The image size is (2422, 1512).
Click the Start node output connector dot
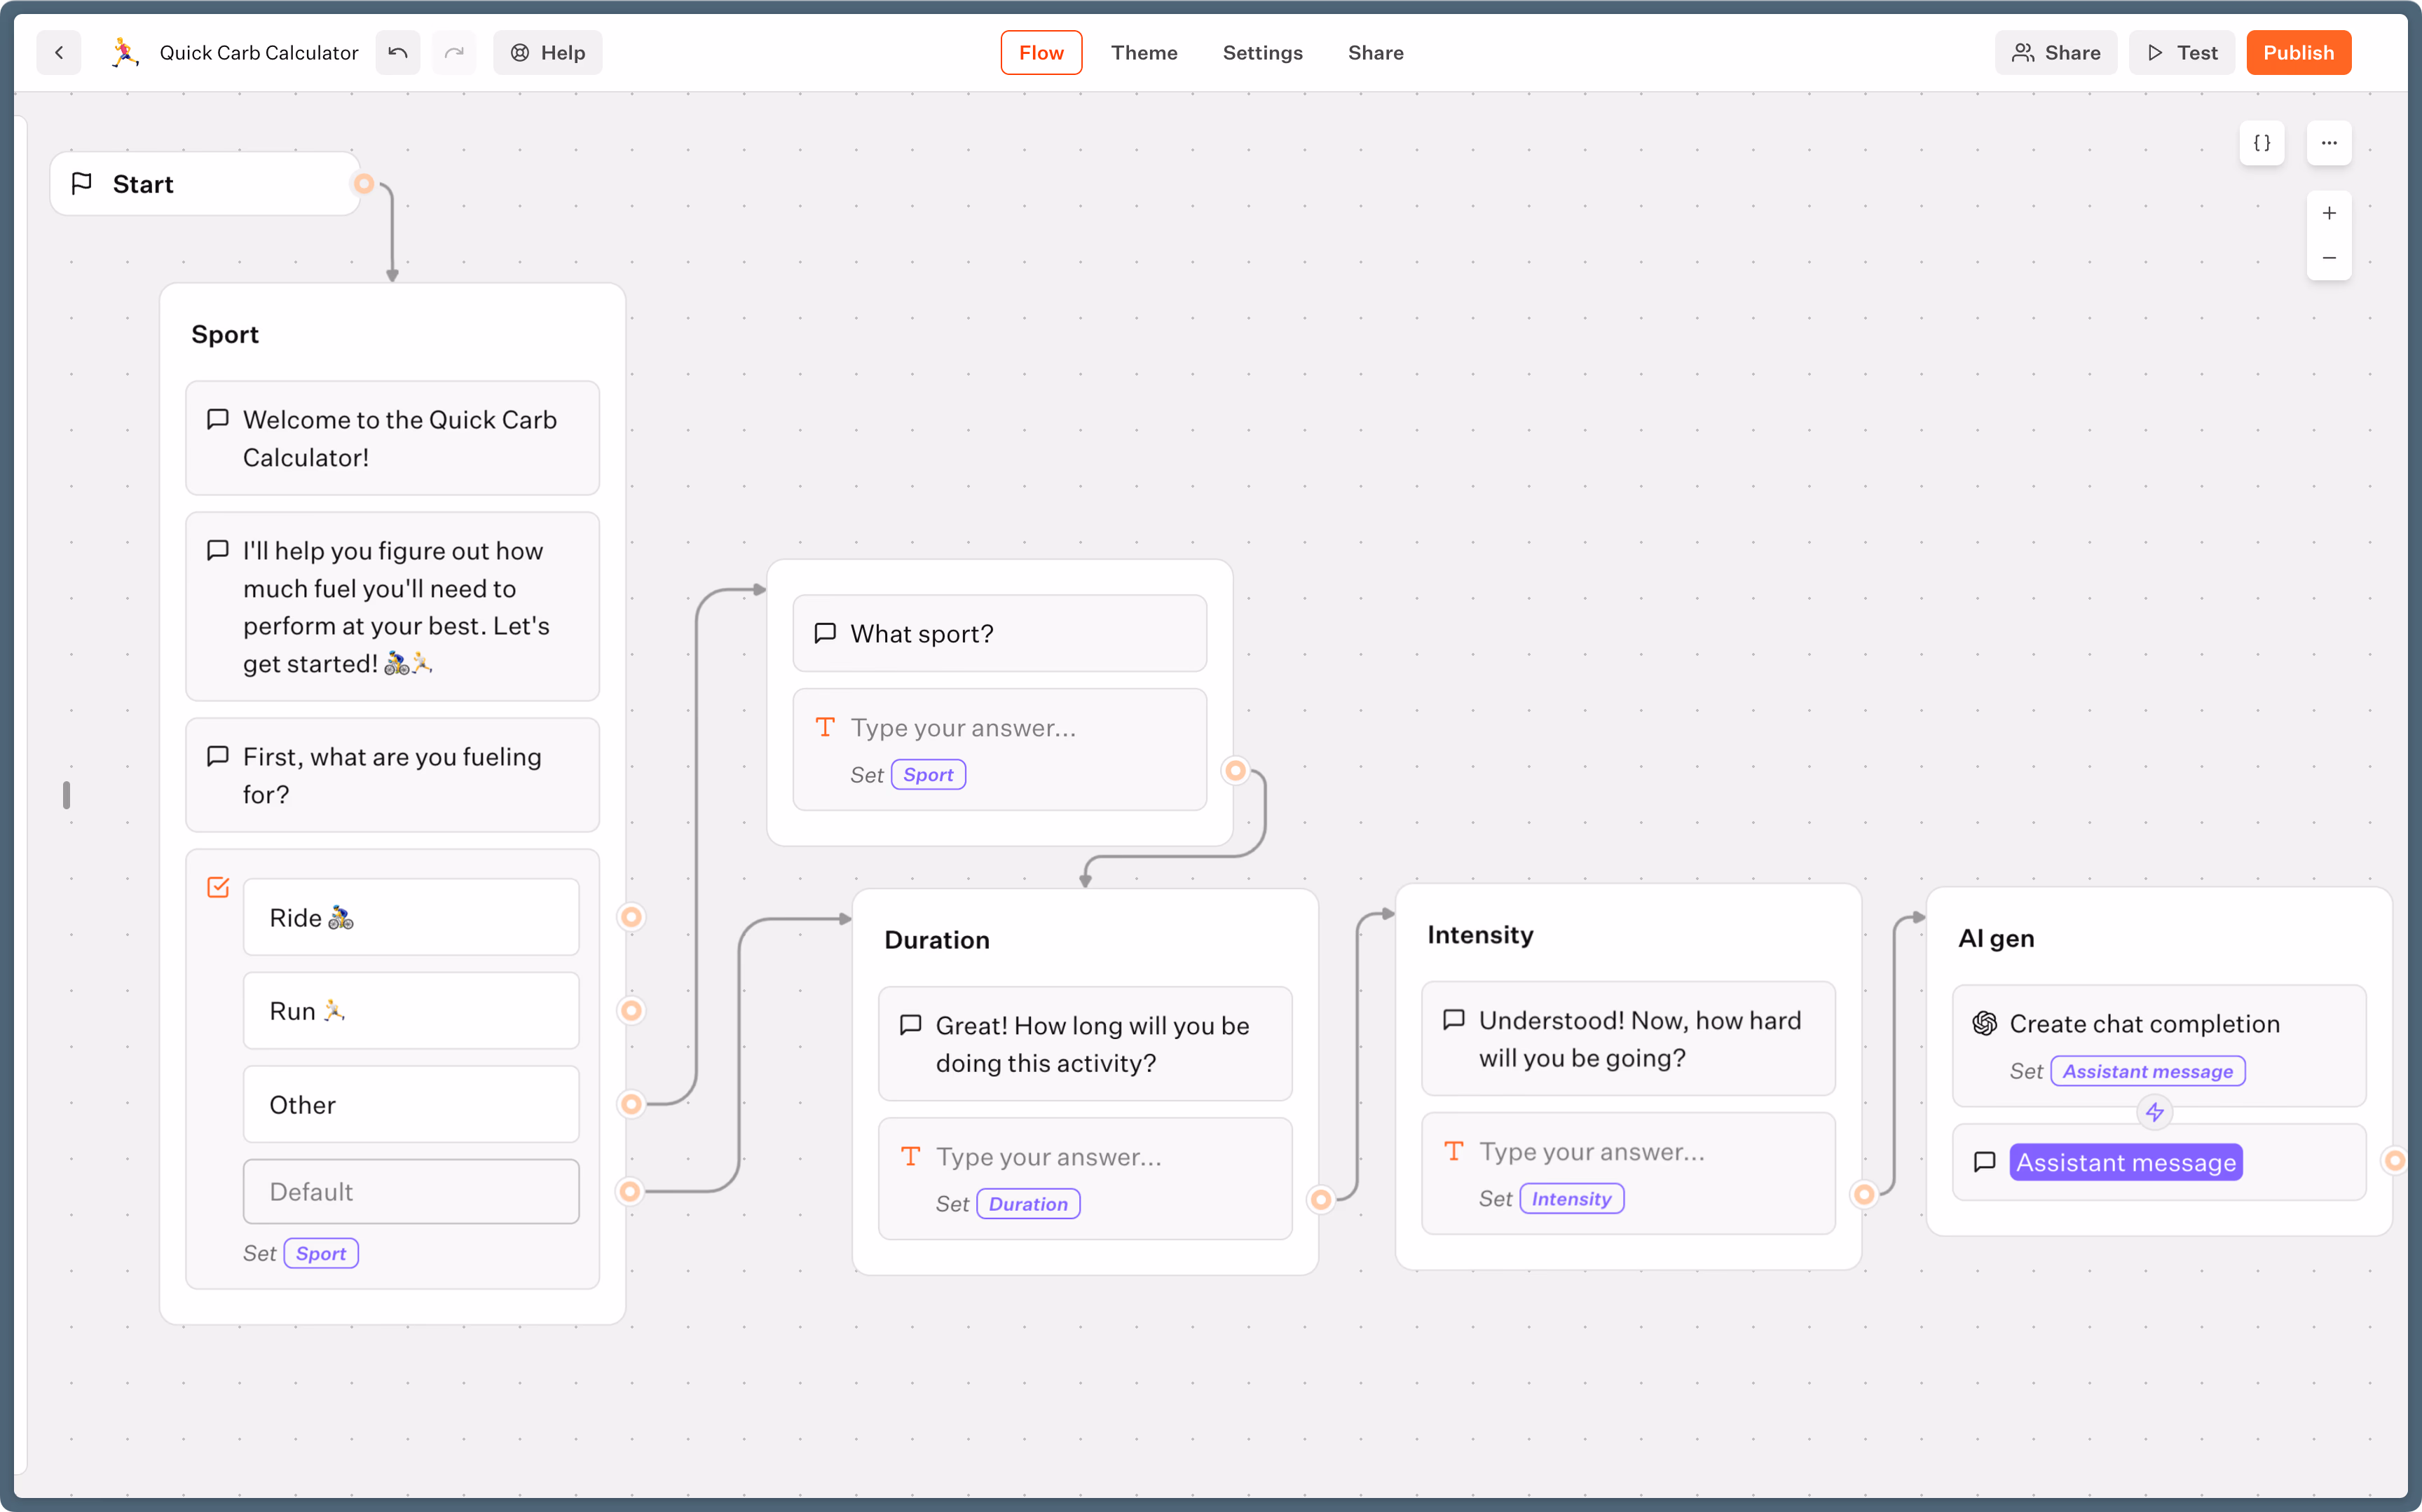[364, 184]
